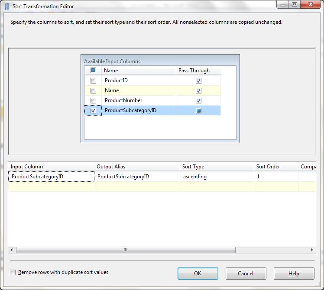324x290 pixels.
Task: Check the ProductID column checkbox
Action: click(93, 81)
